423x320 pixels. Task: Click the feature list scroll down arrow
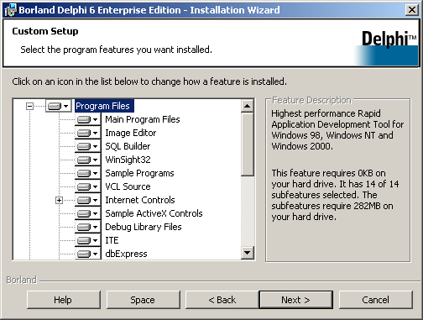point(248,253)
